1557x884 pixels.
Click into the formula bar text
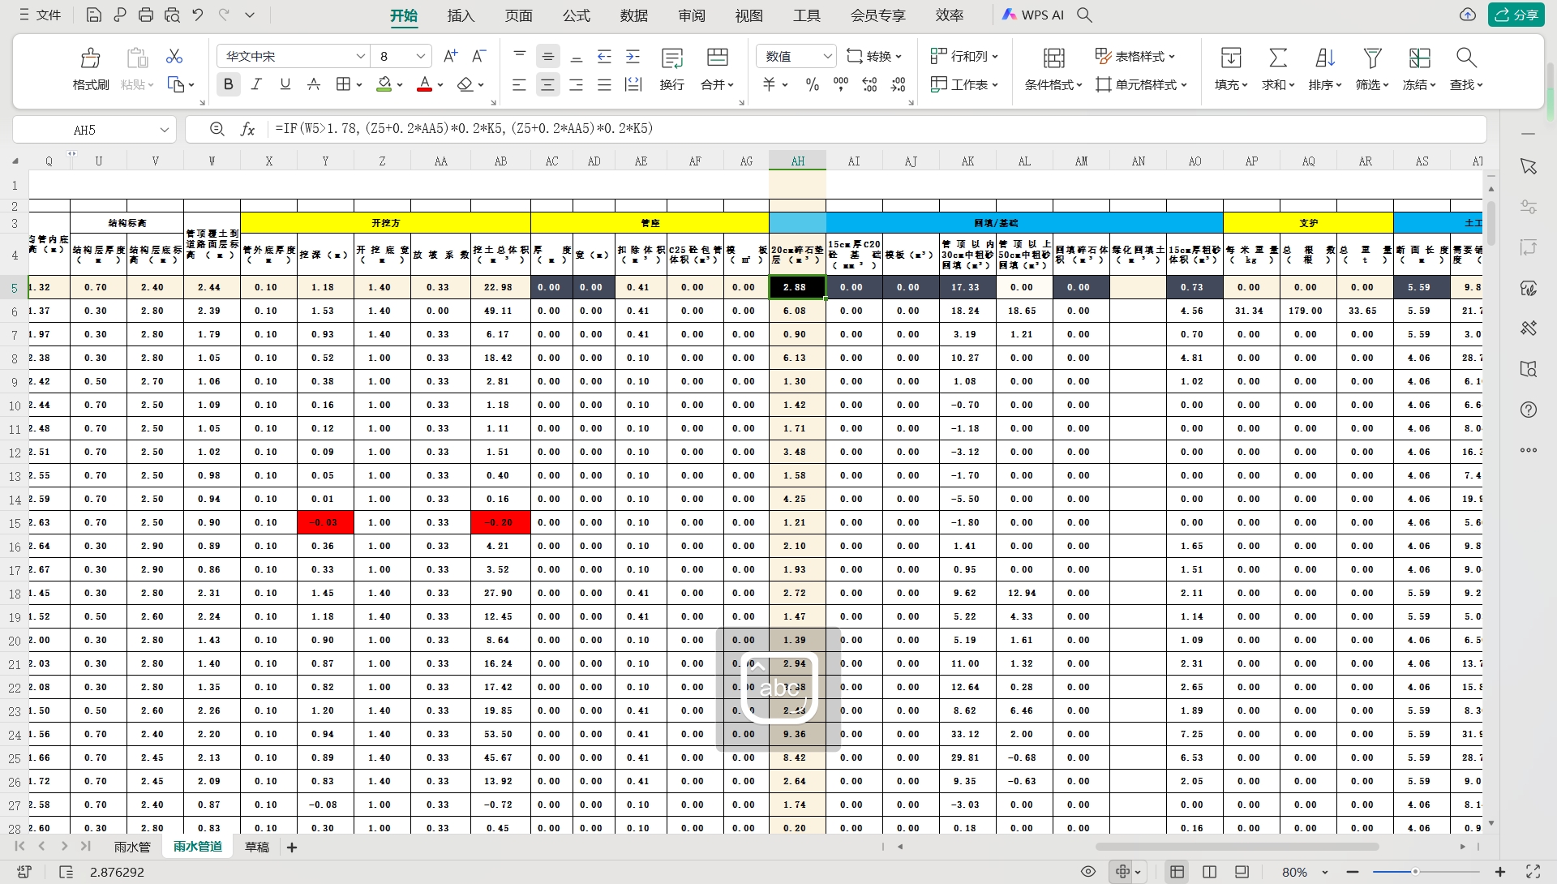(464, 129)
